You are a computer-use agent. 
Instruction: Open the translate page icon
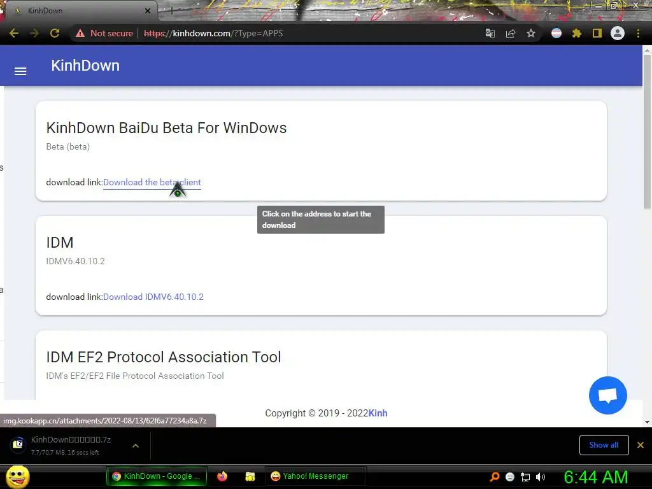click(x=490, y=33)
